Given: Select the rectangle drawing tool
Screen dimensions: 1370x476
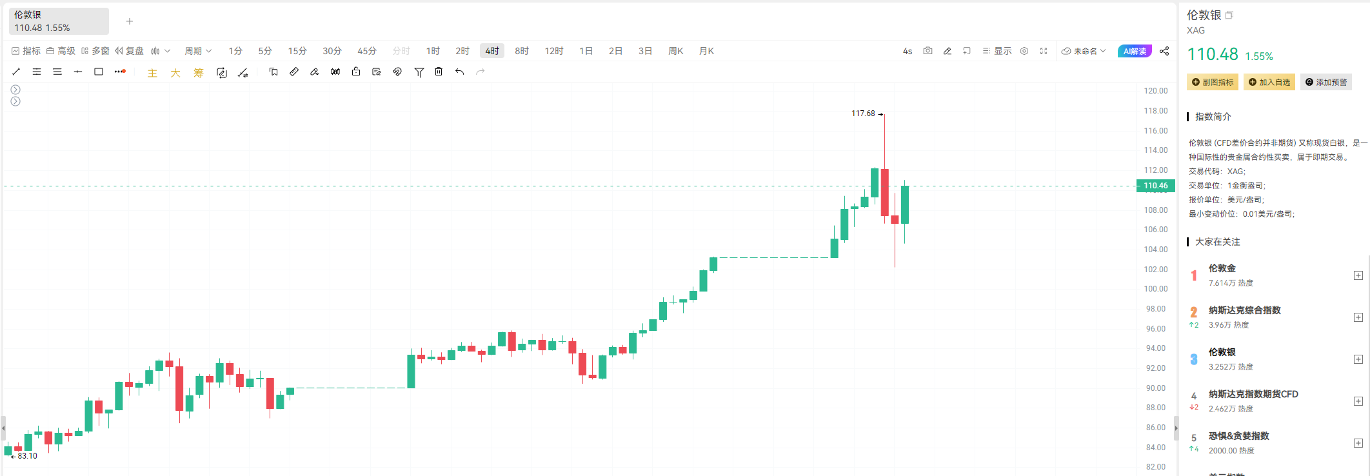Looking at the screenshot, I should (99, 72).
